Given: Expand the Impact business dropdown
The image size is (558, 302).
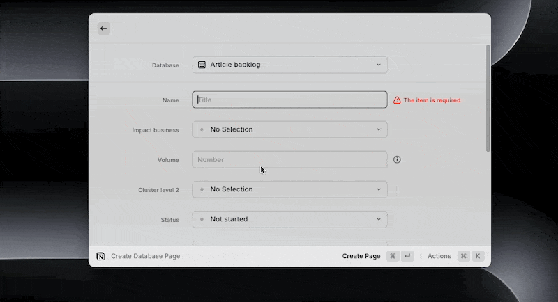Looking at the screenshot, I should coord(289,129).
